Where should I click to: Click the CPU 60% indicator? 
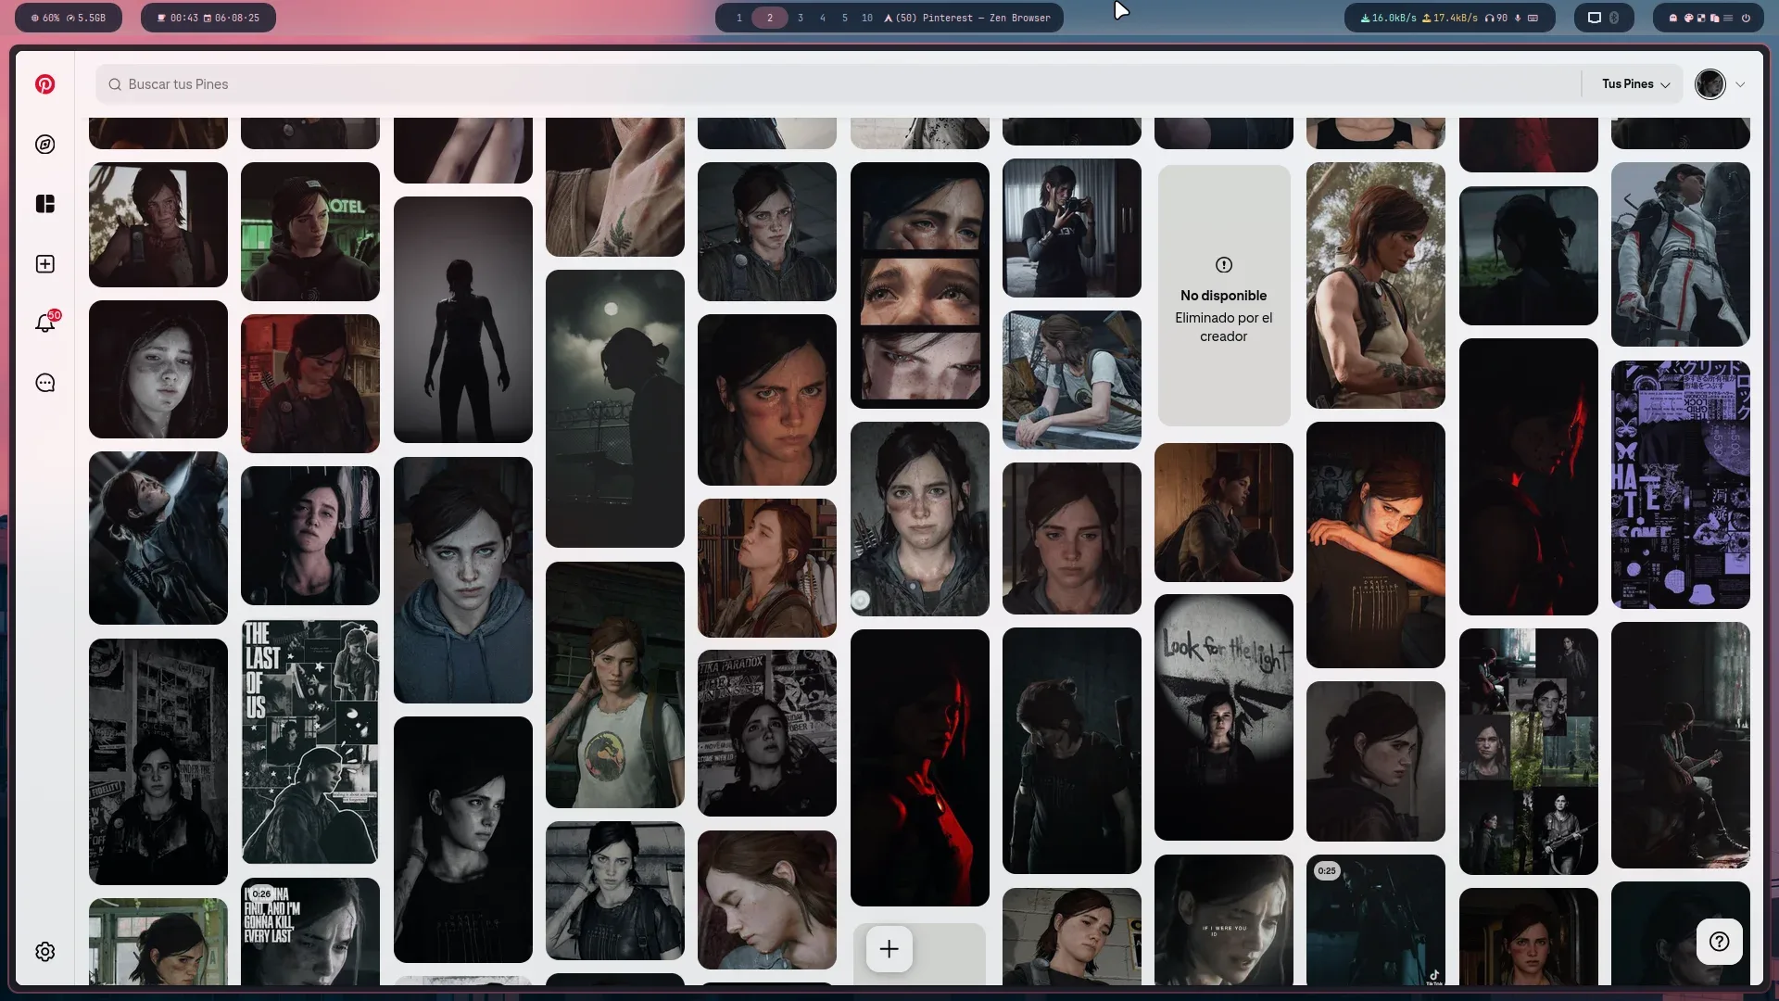45,18
